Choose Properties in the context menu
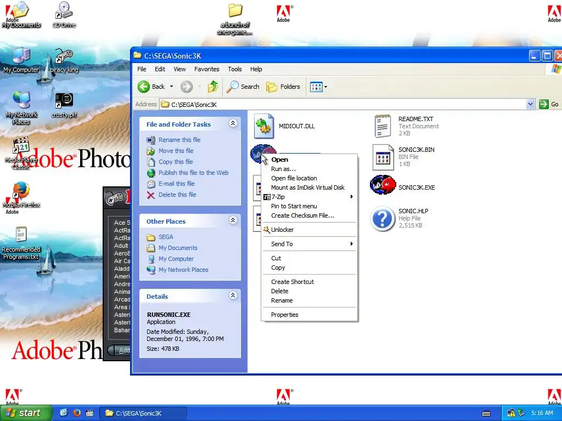The height and width of the screenshot is (421, 562). 310,315
